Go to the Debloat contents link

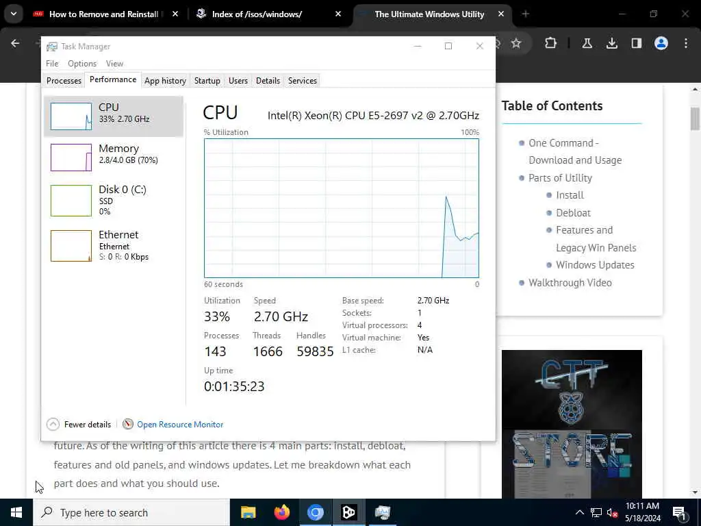573,213
